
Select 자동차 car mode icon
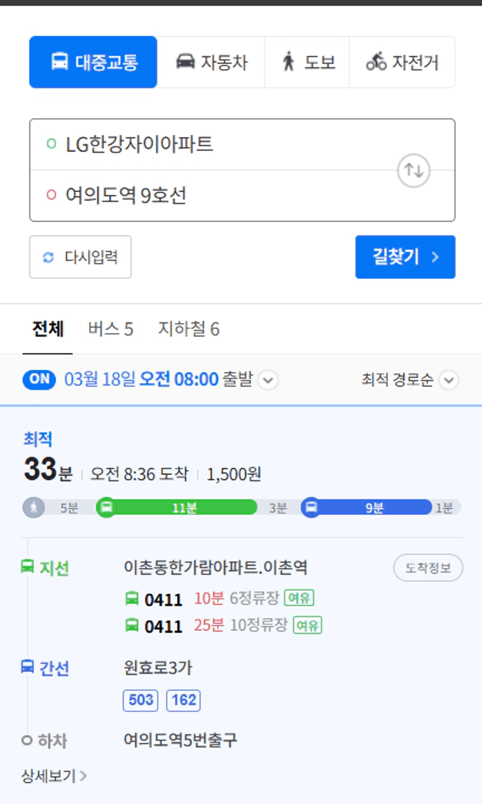pos(185,62)
